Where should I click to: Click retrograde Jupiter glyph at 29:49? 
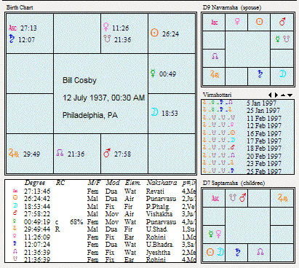[14, 153]
